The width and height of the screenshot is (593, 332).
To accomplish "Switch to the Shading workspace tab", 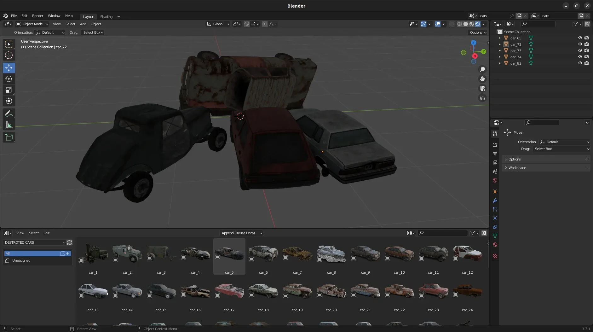I will pos(106,17).
